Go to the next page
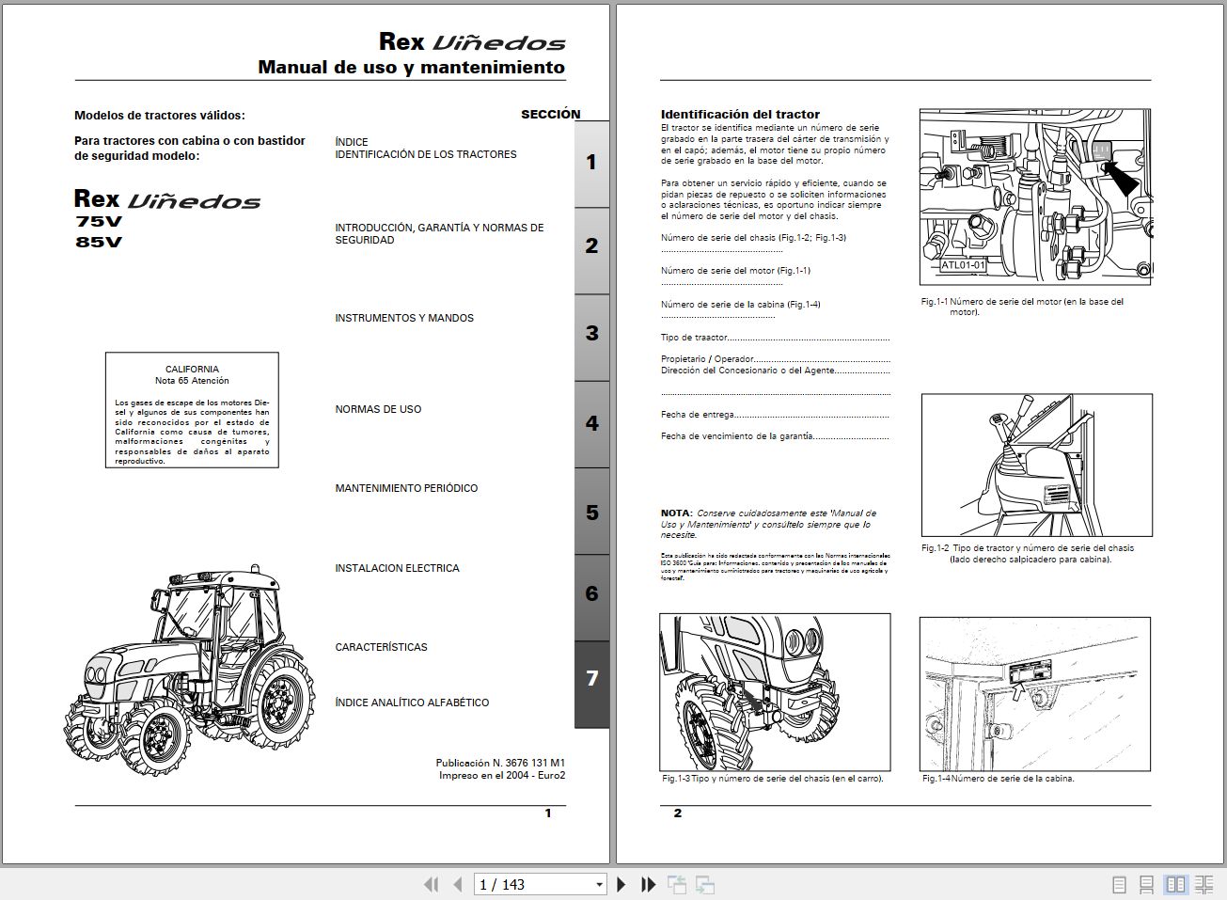Screen dimensions: 1227x900 click(621, 884)
